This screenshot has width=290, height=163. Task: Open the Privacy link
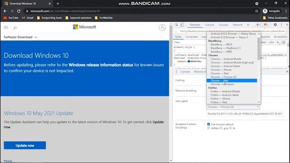[x=8, y=161]
